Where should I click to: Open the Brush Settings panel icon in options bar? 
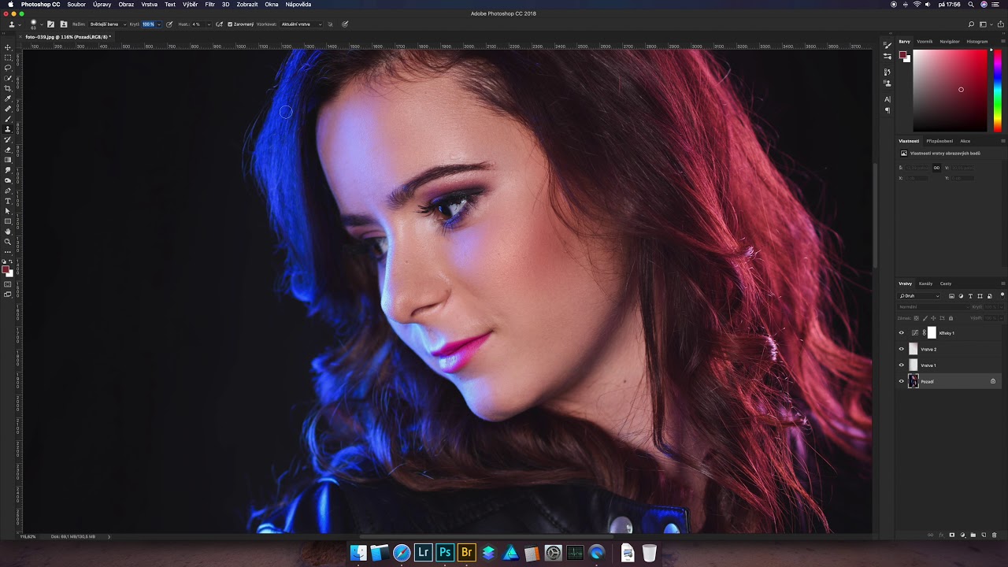click(50, 24)
